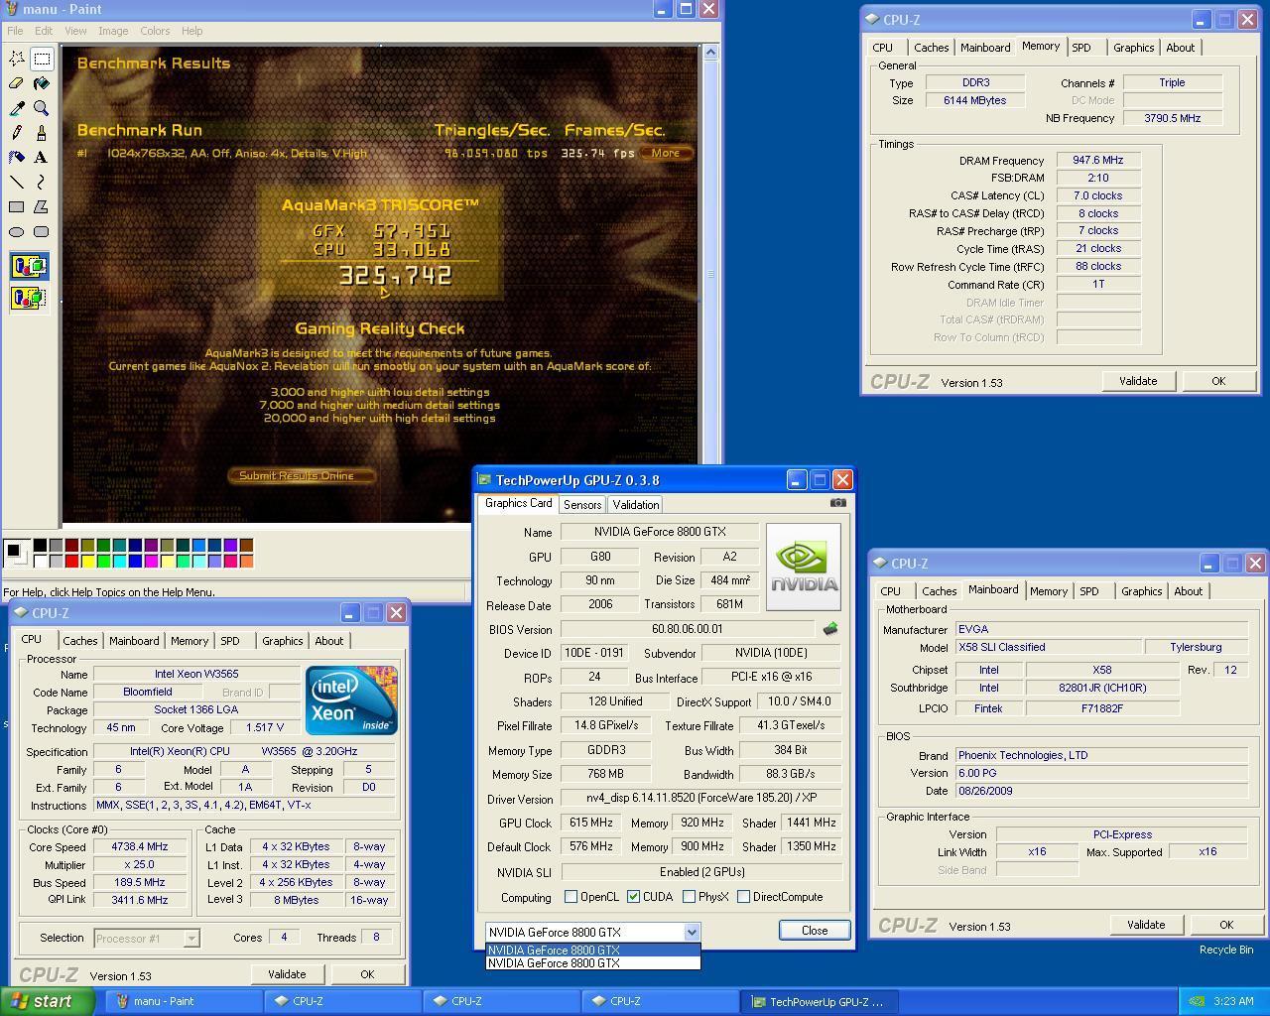Click Validate in the CPU-Z Memory window
The image size is (1270, 1016).
tap(1138, 381)
